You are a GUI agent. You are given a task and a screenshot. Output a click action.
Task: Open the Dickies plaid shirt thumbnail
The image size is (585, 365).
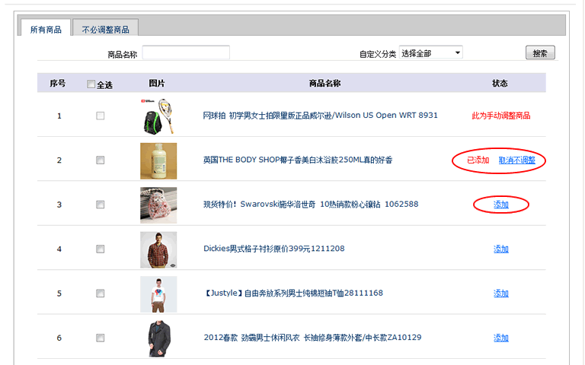coord(158,250)
